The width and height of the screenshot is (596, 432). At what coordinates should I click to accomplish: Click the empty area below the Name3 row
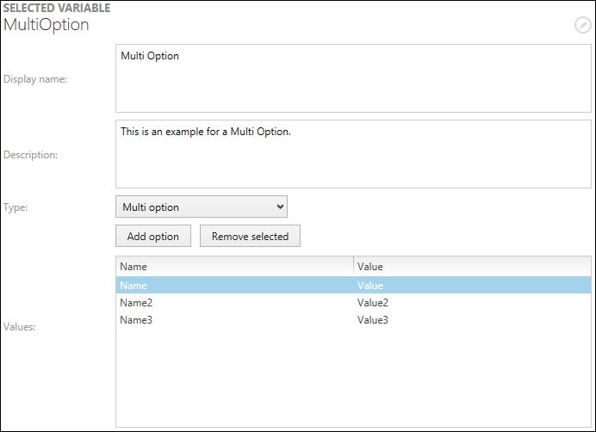point(353,379)
